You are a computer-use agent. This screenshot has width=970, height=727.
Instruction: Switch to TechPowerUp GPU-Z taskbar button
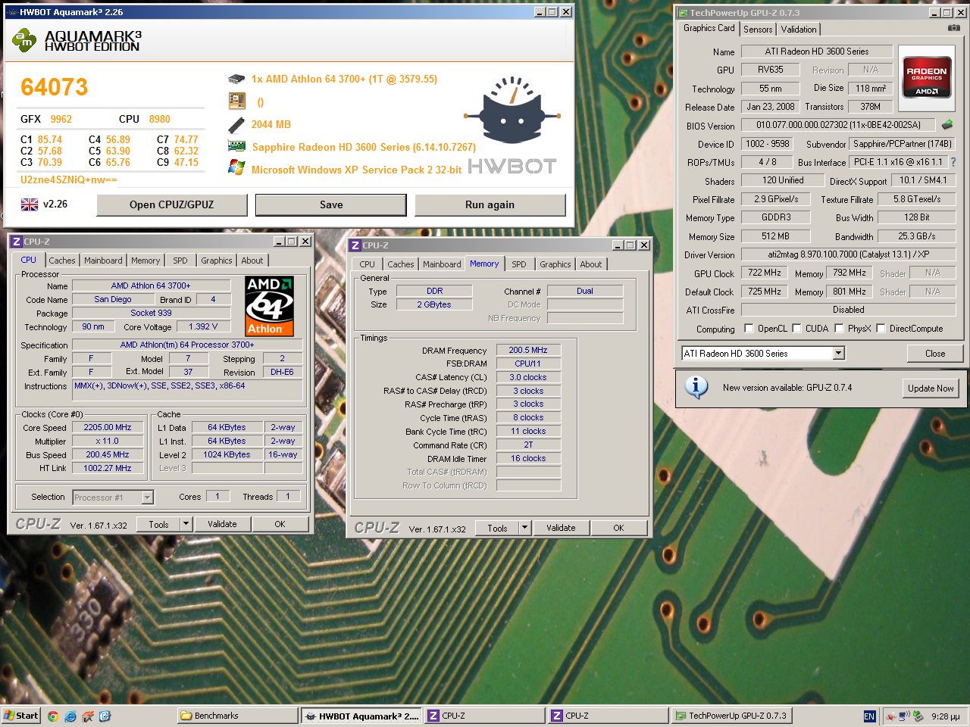(732, 716)
